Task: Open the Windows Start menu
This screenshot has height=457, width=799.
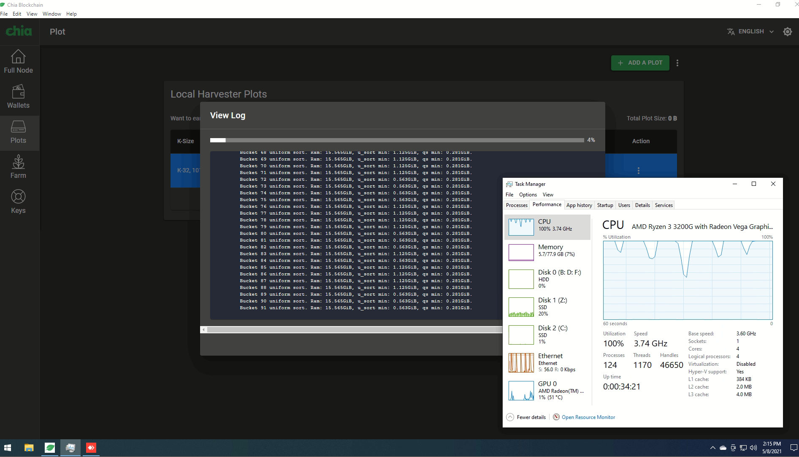Action: point(8,448)
